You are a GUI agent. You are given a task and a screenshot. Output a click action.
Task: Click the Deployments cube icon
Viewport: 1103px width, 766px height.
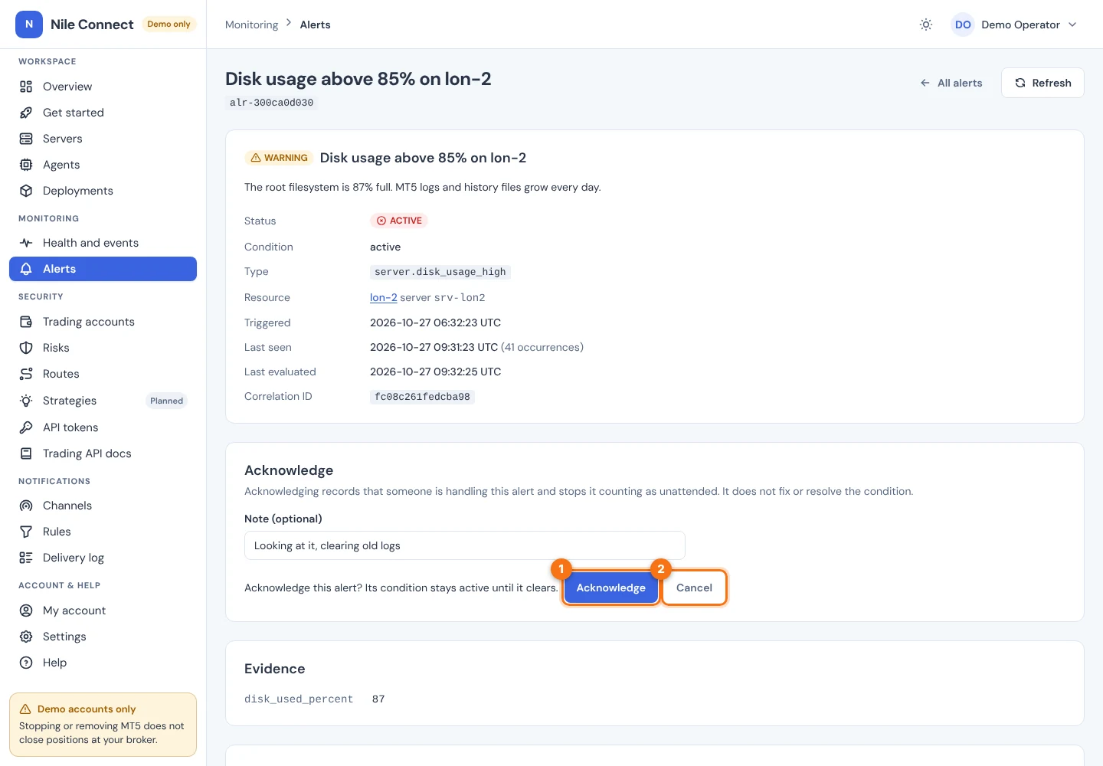click(x=26, y=191)
